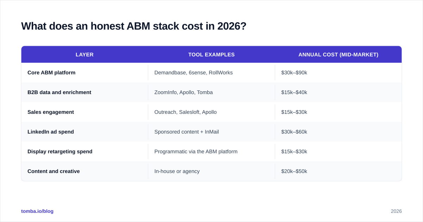Click 'In-house or agency' cell
Image resolution: width=423 pixels, height=222 pixels.
pyautogui.click(x=211, y=171)
